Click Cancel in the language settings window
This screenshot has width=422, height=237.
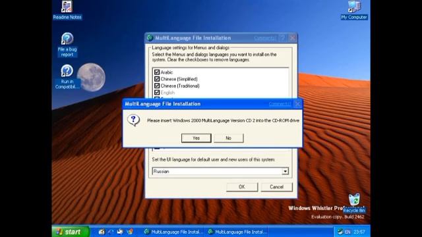click(276, 187)
